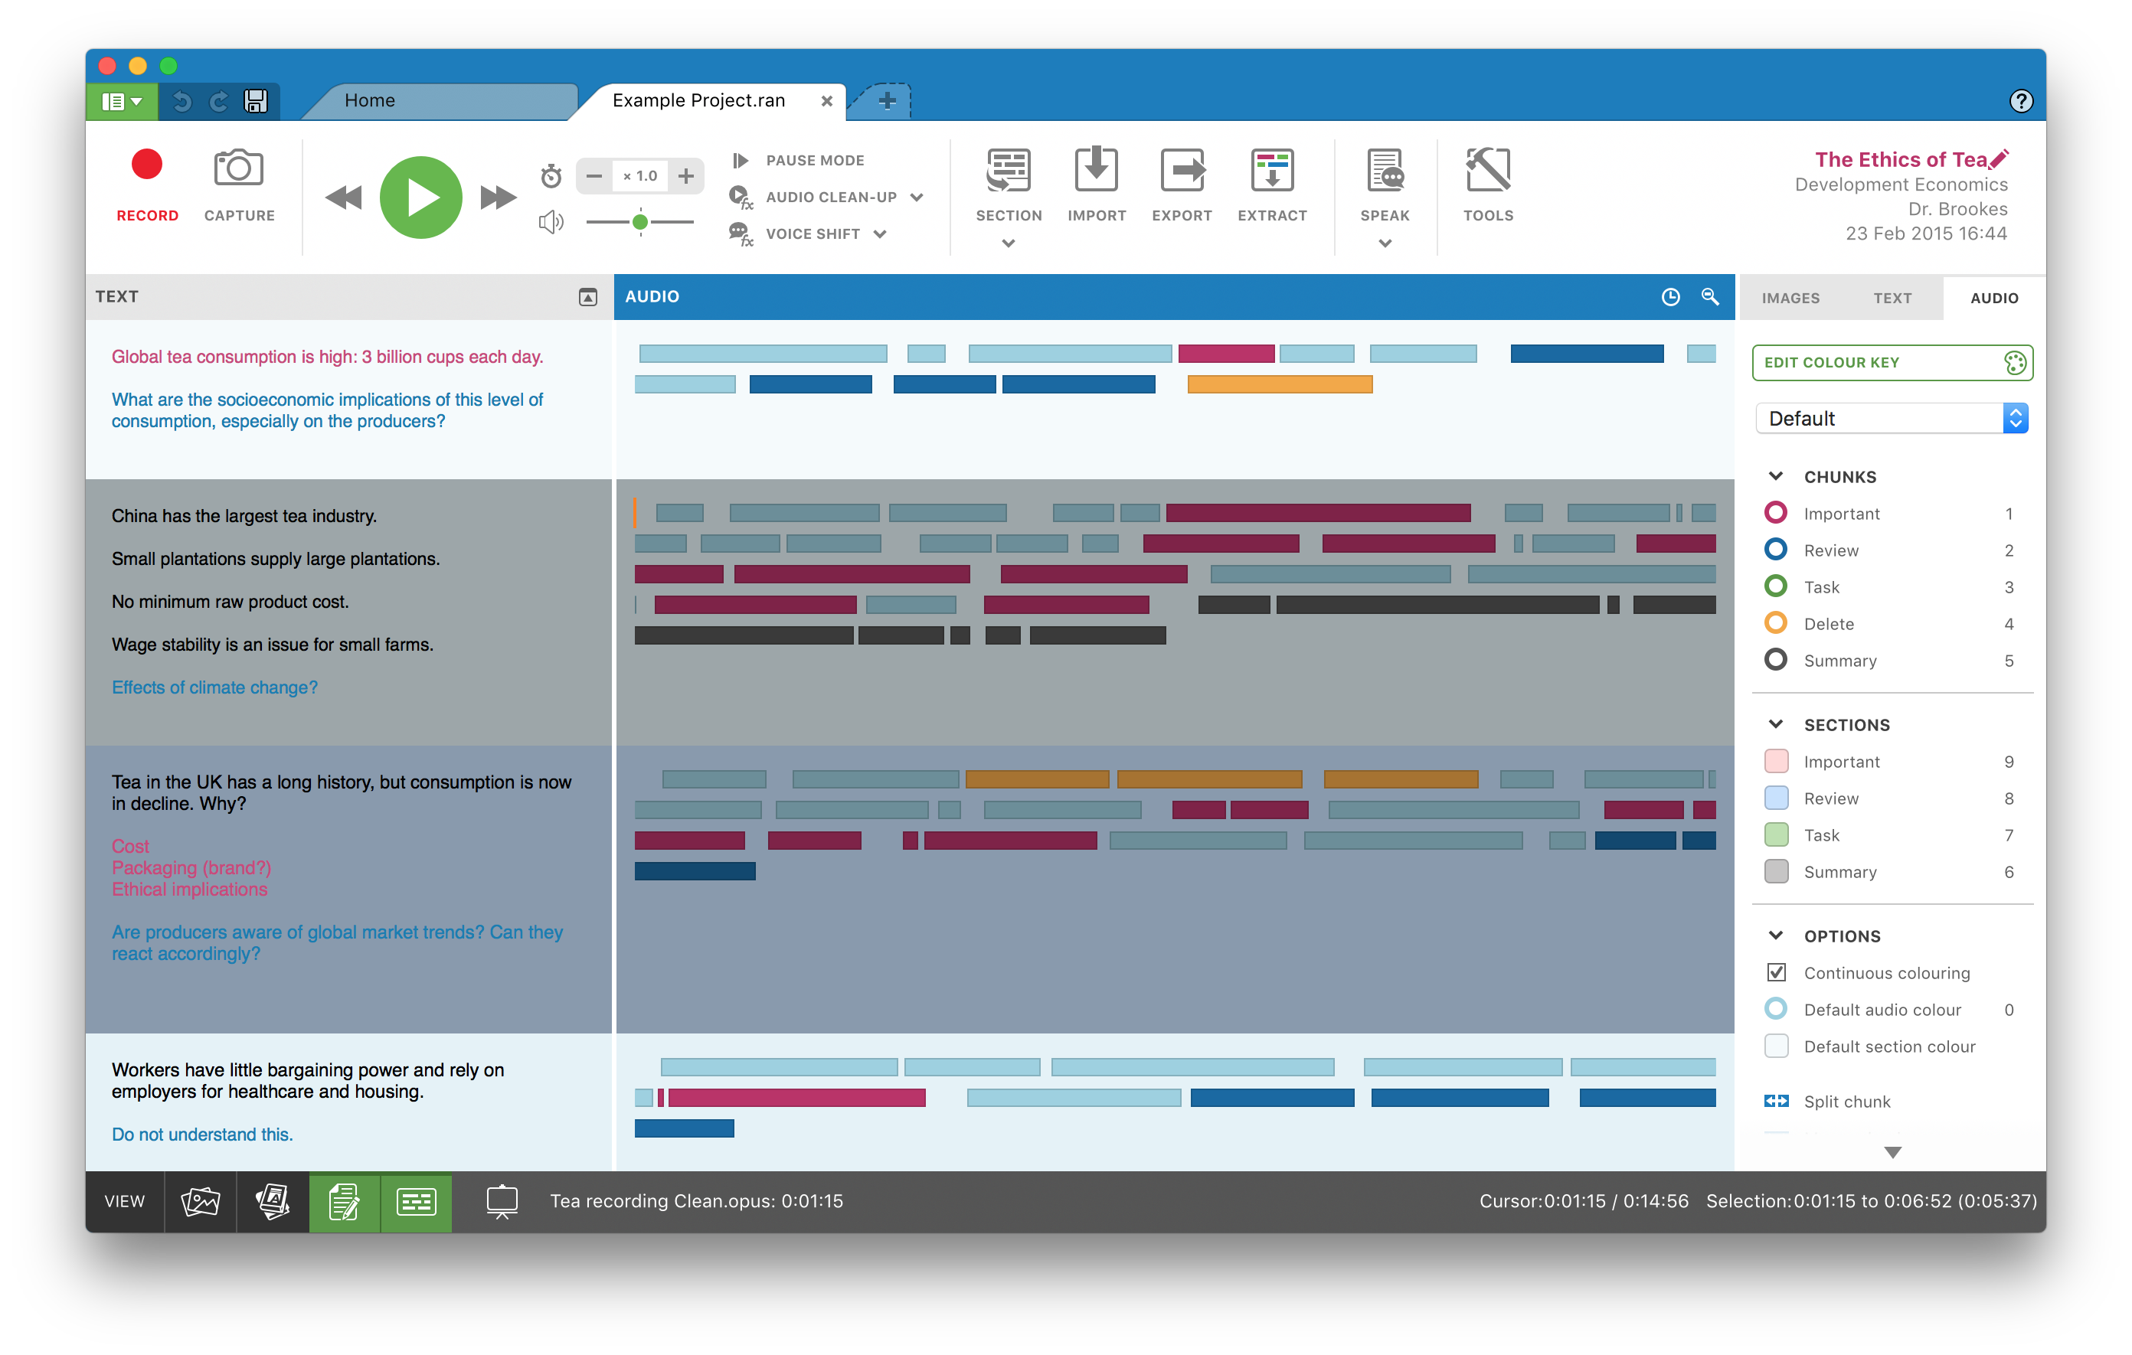
Task: Click the volume slider handle
Action: pyautogui.click(x=639, y=222)
